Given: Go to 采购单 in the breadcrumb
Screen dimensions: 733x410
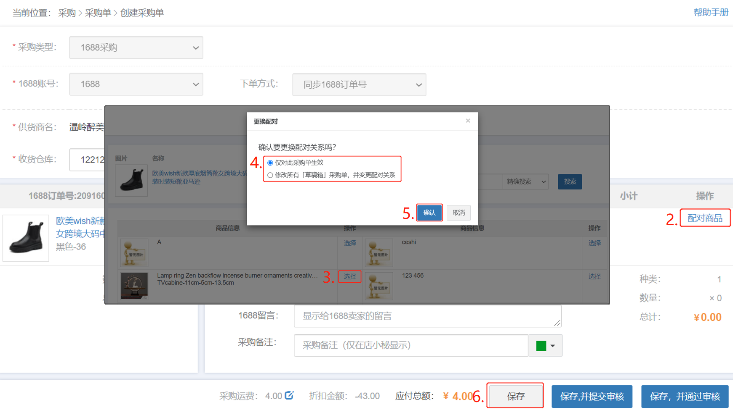Looking at the screenshot, I should [98, 13].
